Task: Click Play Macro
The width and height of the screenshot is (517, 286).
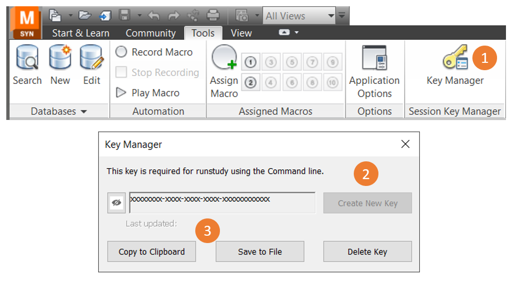Action: 148,93
